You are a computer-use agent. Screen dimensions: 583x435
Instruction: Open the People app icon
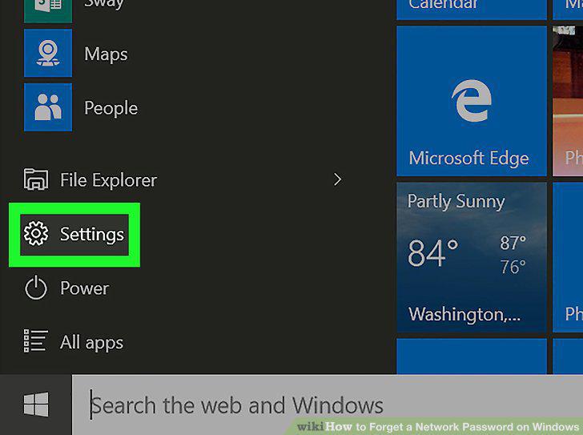click(x=48, y=107)
